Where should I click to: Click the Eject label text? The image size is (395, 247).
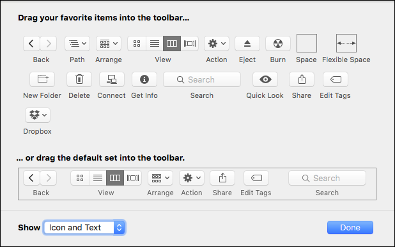coord(247,60)
